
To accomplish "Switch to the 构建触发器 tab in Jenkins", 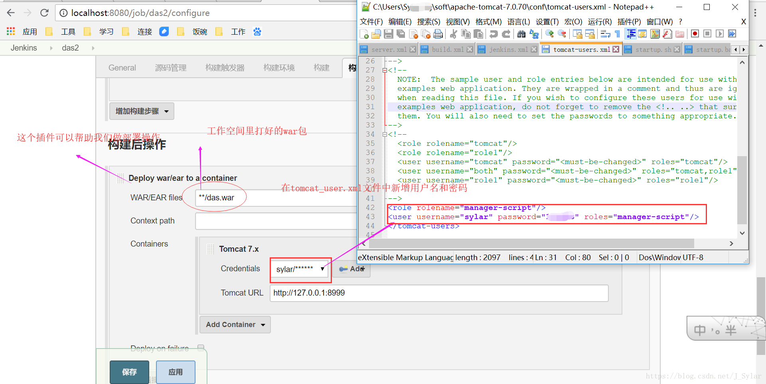I will (225, 68).
